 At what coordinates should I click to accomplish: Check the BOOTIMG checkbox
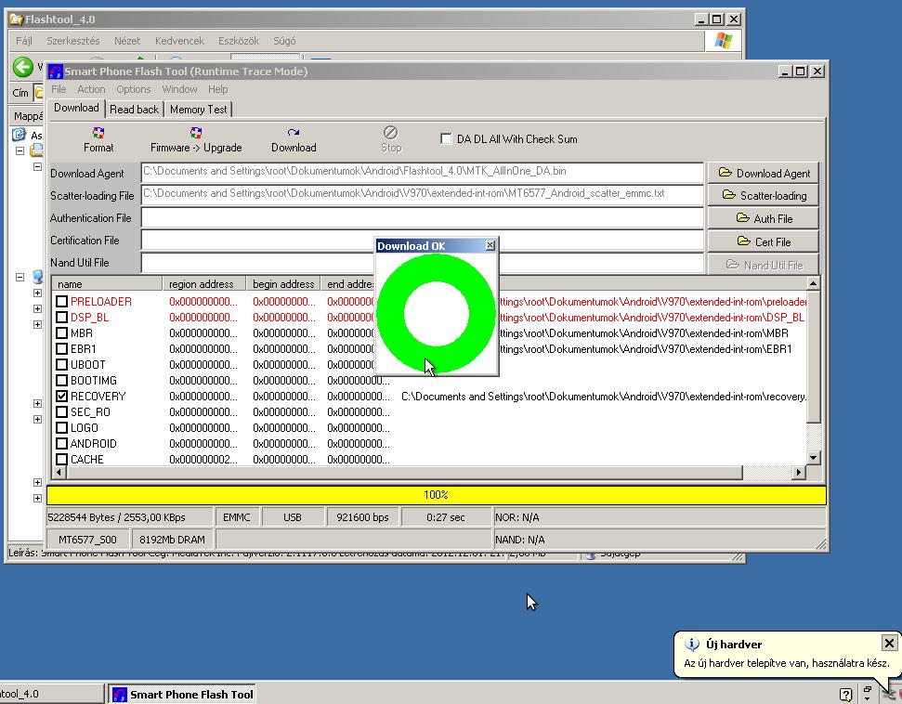(61, 381)
